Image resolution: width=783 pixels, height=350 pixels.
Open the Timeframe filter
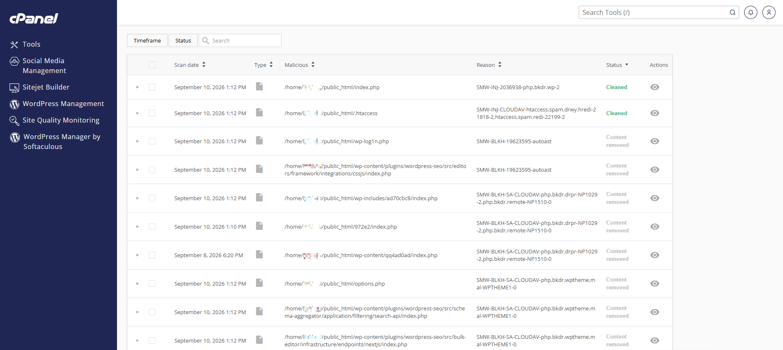(x=147, y=40)
